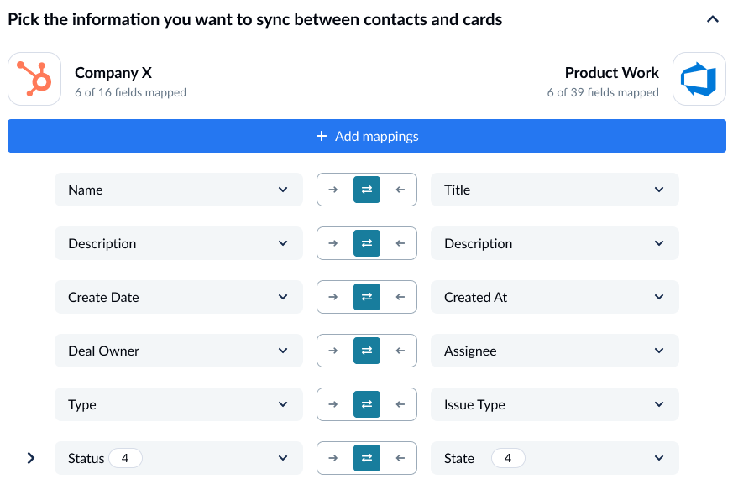Click the HubSpot logo for Company X
This screenshot has height=484, width=733.
[x=34, y=79]
